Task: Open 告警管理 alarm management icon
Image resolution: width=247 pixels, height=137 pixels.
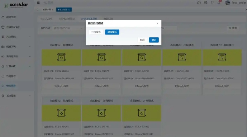Action: (x=3, y=76)
